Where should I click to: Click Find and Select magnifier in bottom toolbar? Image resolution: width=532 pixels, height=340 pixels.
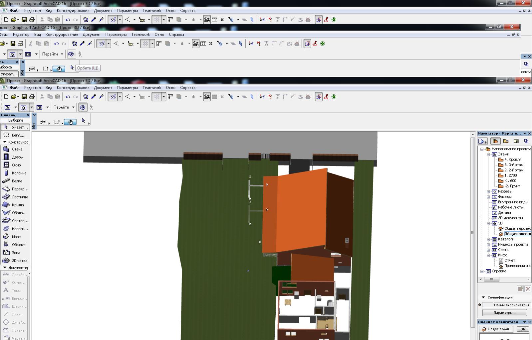tap(86, 97)
